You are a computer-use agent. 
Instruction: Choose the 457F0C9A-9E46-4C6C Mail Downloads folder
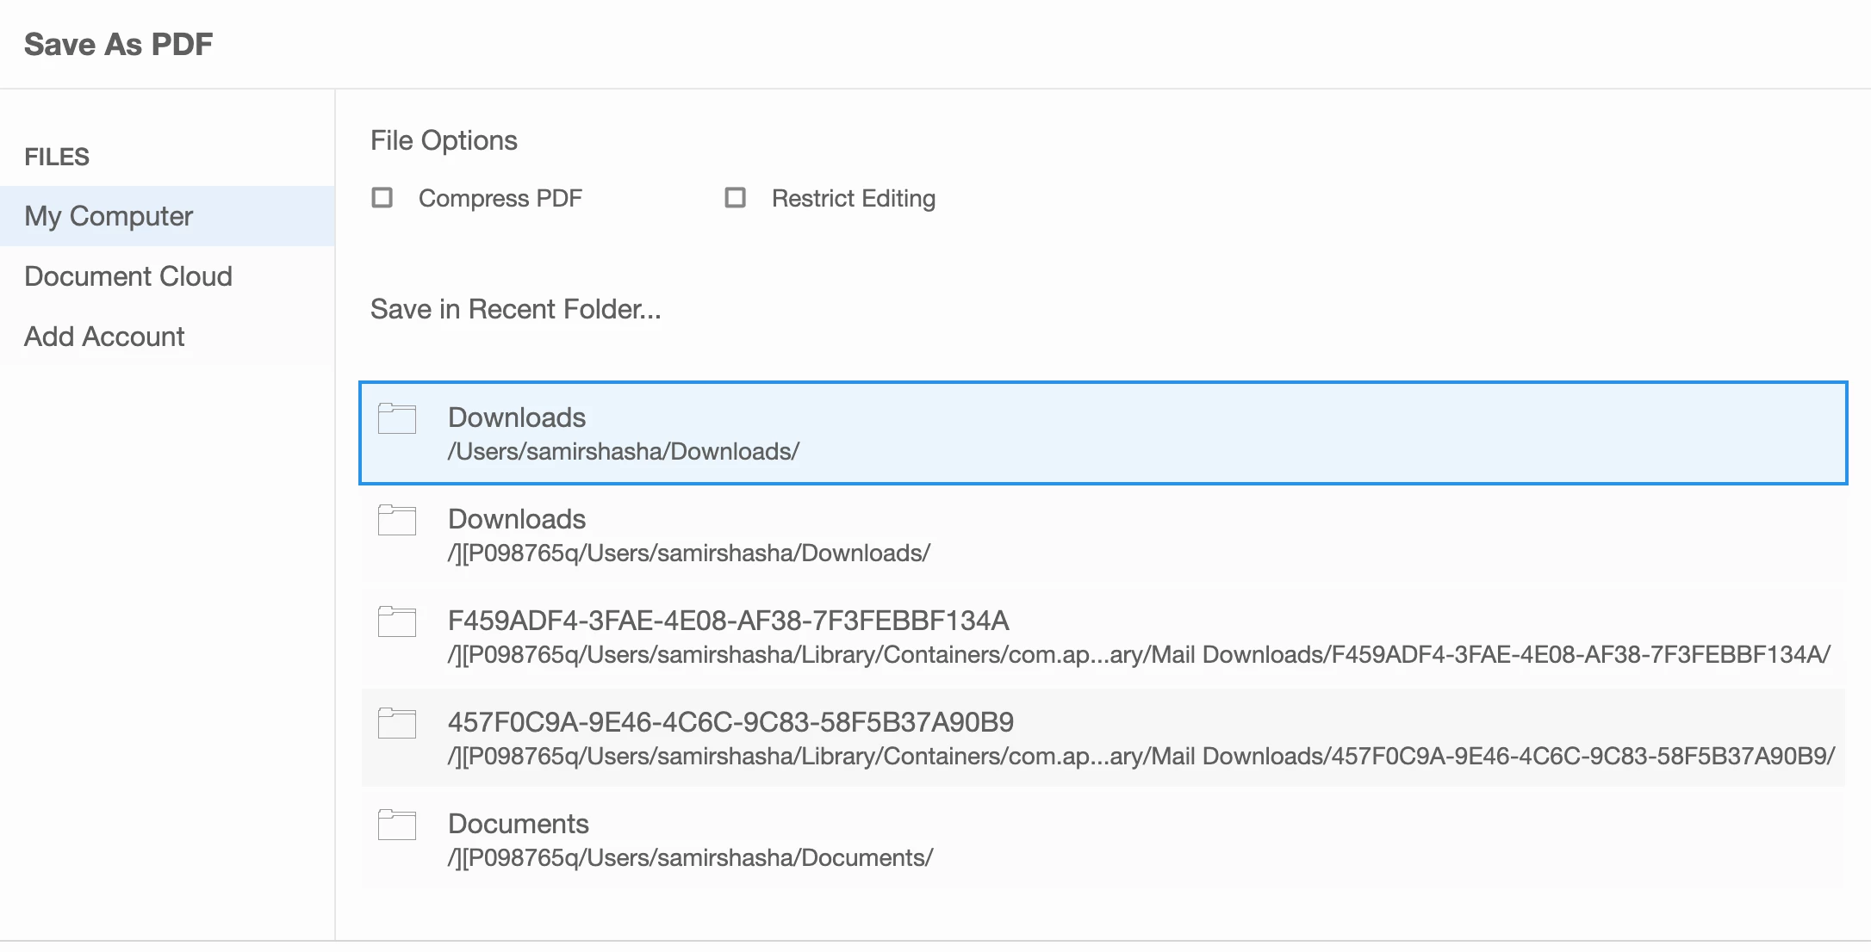click(x=1103, y=738)
